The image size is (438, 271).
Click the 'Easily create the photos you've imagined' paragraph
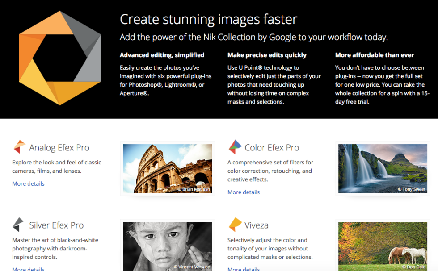tap(166, 80)
